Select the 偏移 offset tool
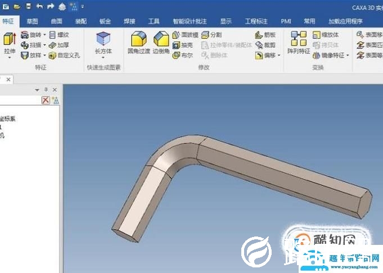Screen dimensions: 383x273 tap(265, 56)
